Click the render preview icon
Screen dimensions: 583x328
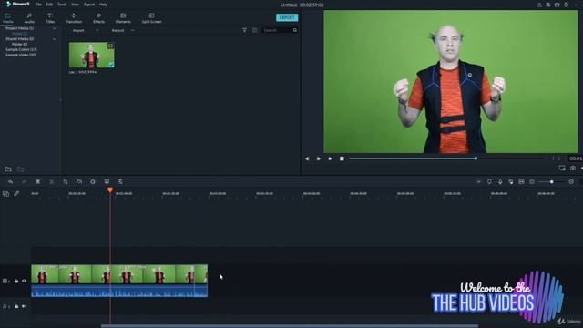[x=479, y=182]
